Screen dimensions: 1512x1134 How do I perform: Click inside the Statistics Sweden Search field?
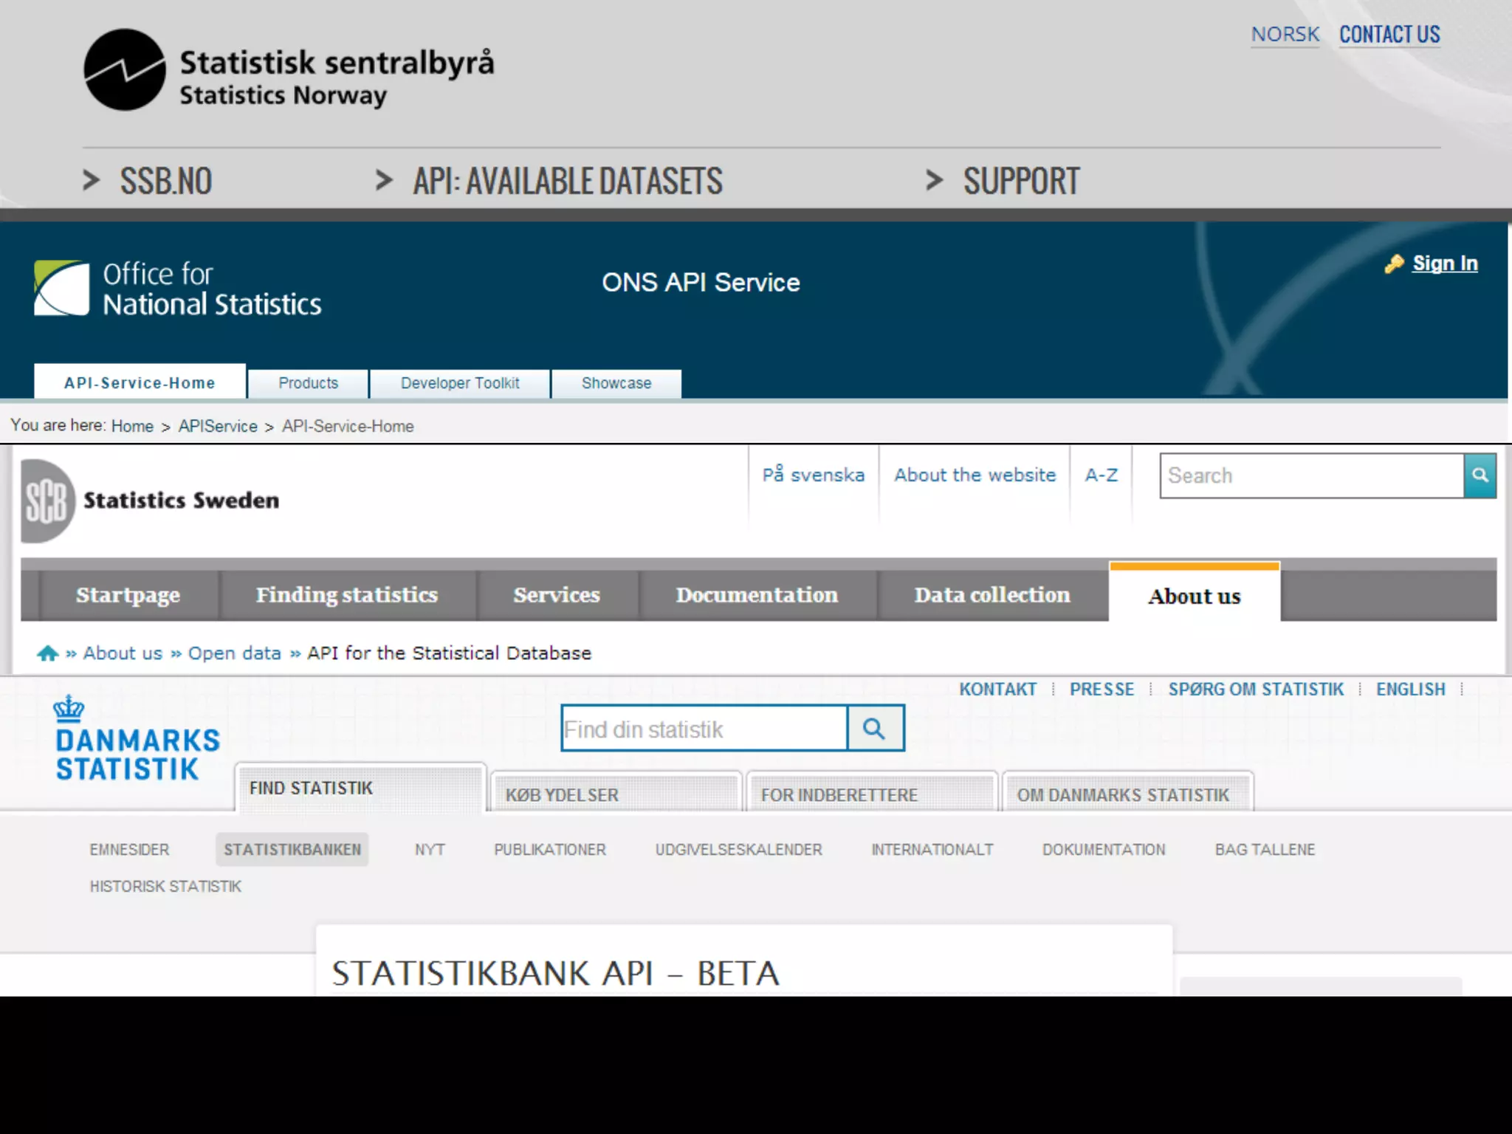(x=1310, y=475)
